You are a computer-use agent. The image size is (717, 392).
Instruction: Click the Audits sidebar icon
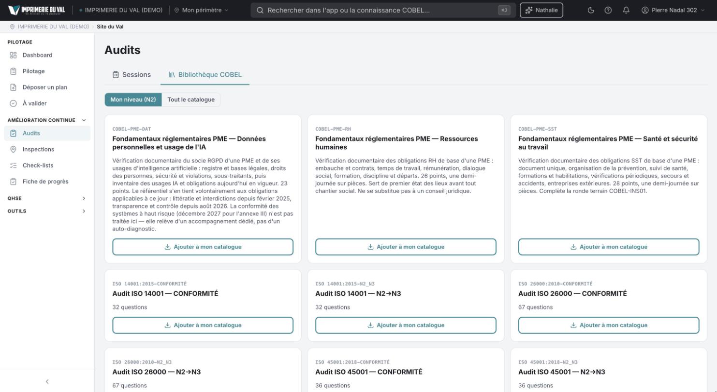pyautogui.click(x=14, y=133)
